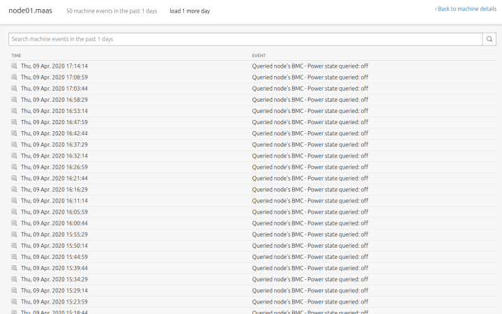Viewport: 502px width, 314px height.
Task: Click event text in the 17:14:14 row
Action: tap(310, 66)
